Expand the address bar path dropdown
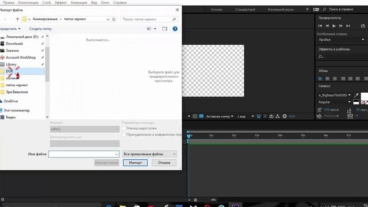This screenshot has height=207, width=368. coord(108,19)
